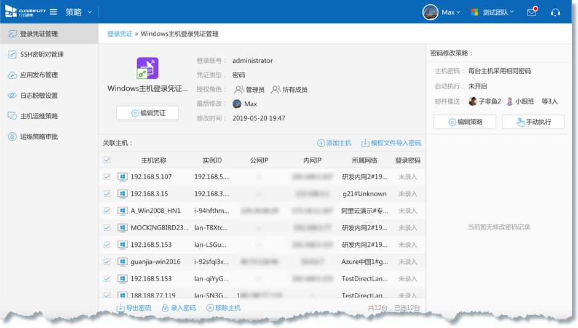
Task: Click the remove host circle icon
Action: [x=210, y=308]
